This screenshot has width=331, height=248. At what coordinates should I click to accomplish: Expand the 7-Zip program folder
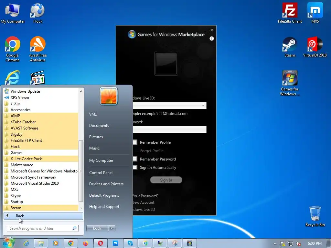(x=41, y=104)
